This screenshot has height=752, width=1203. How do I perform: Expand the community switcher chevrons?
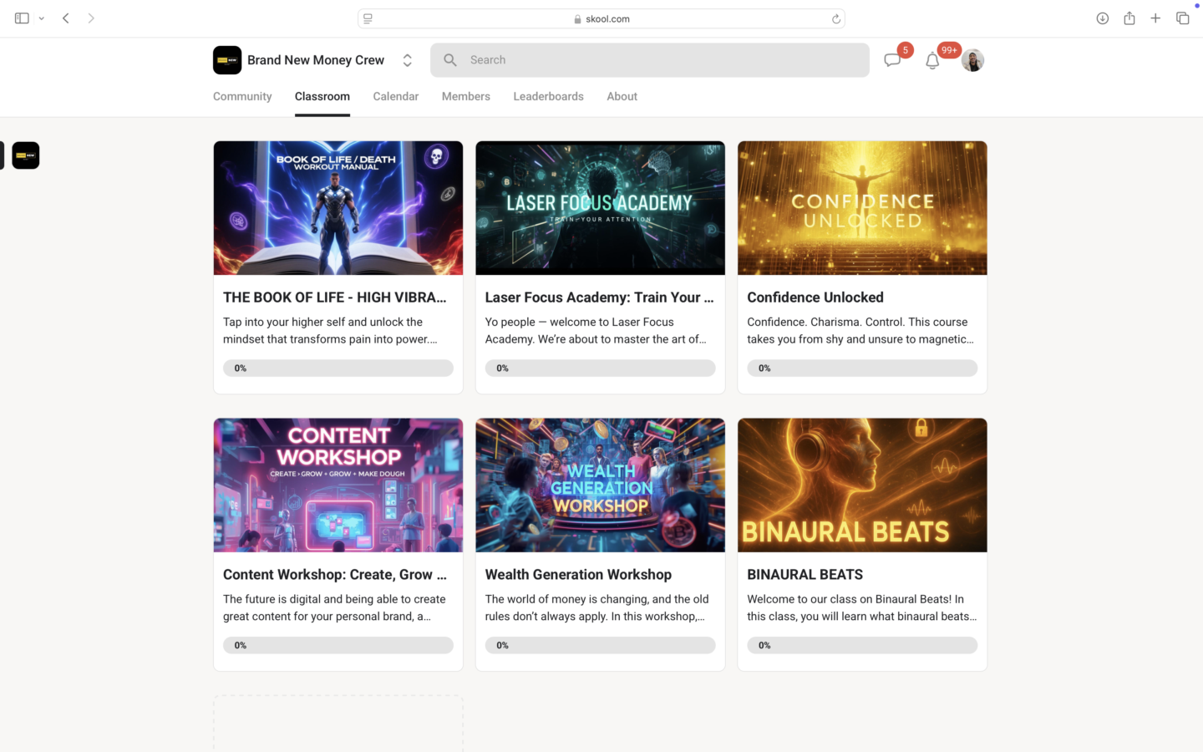tap(407, 60)
